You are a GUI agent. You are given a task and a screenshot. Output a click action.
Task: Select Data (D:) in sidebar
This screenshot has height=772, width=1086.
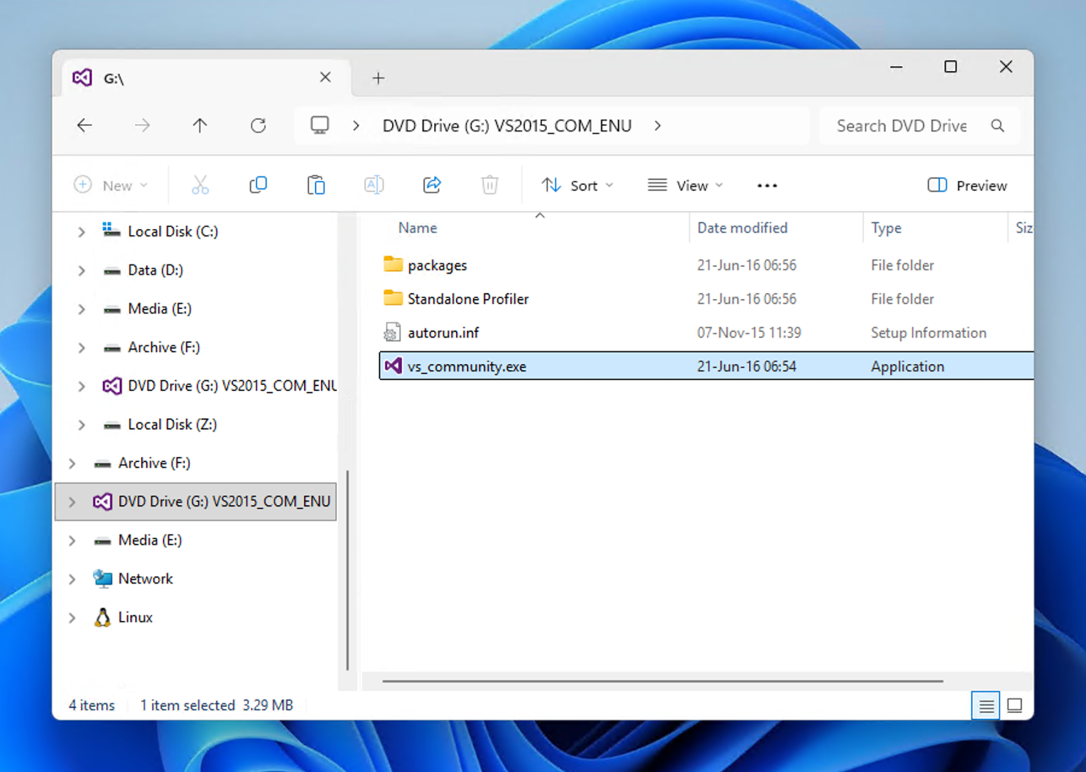click(x=155, y=270)
